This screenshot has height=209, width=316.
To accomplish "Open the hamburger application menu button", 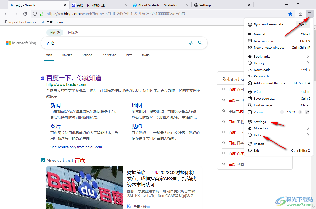I will point(309,14).
